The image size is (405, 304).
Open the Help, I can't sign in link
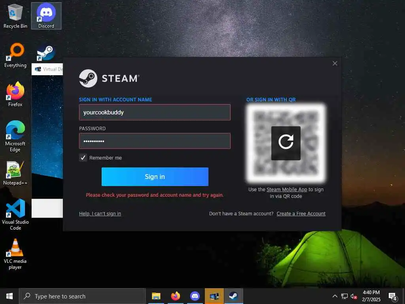click(100, 213)
